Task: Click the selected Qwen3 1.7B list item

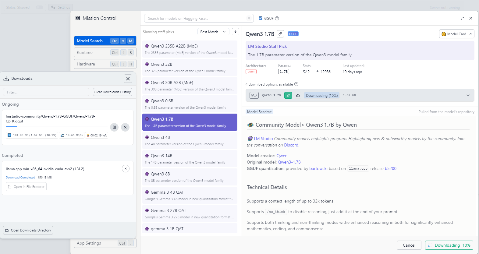Action: [190, 122]
